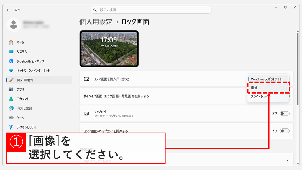Click サインイン画面にロック画面の背景画像を表示する text
Image resolution: width=302 pixels, height=170 pixels.
pyautogui.click(x=116, y=96)
